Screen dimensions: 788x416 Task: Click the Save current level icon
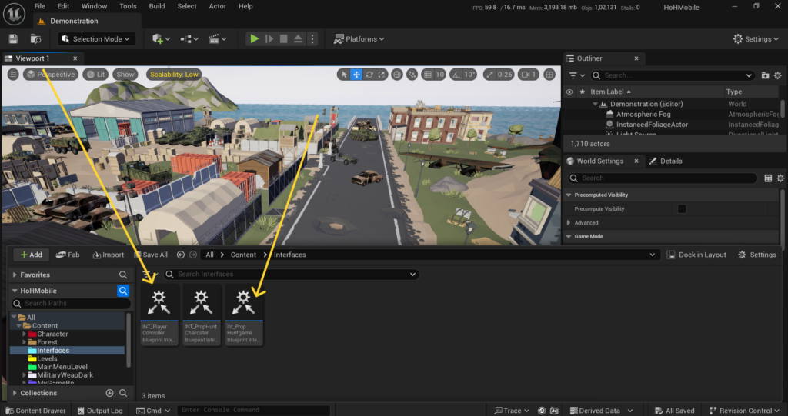coord(13,38)
